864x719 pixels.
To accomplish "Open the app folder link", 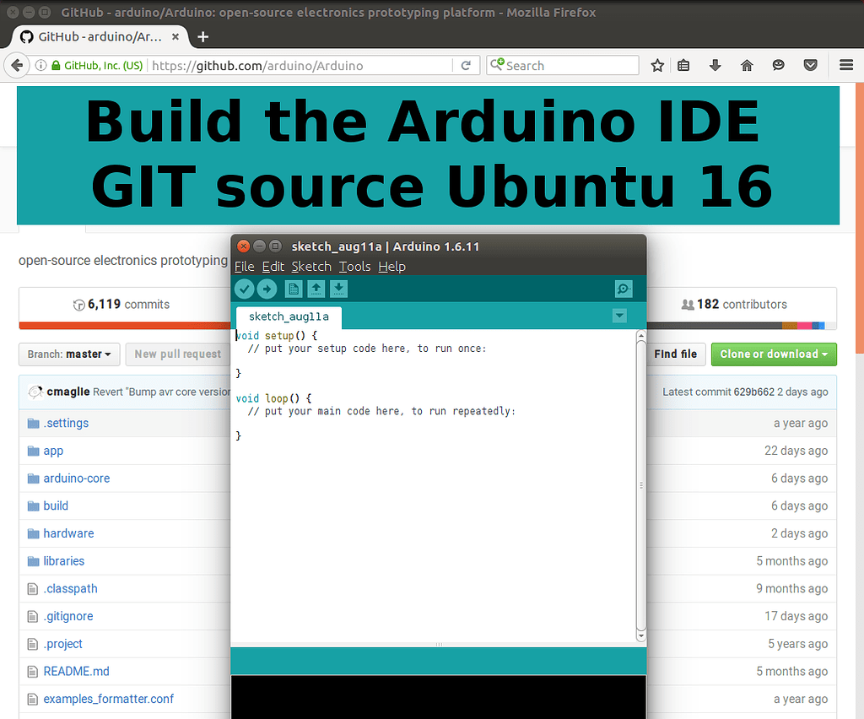I will (x=53, y=451).
